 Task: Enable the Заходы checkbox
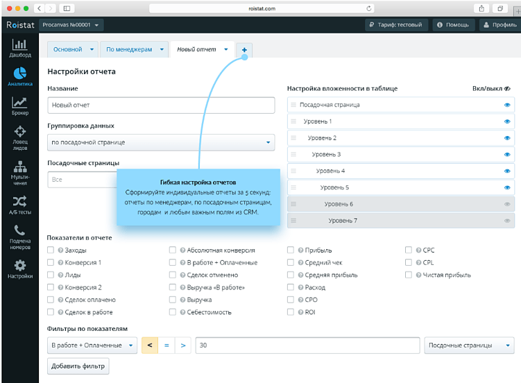click(x=51, y=250)
